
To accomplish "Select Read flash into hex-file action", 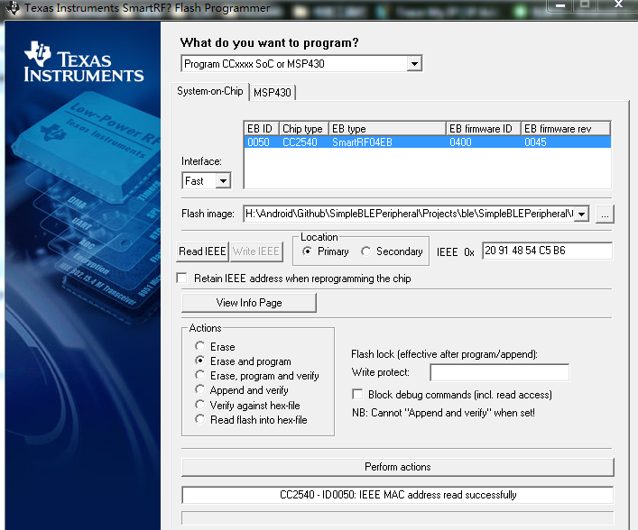I will point(199,419).
